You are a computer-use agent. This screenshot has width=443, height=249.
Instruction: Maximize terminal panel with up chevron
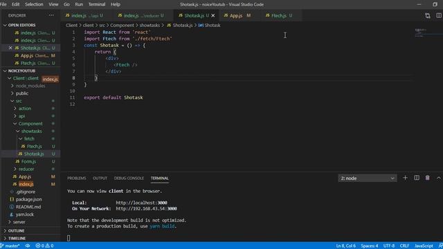[x=438, y=178]
